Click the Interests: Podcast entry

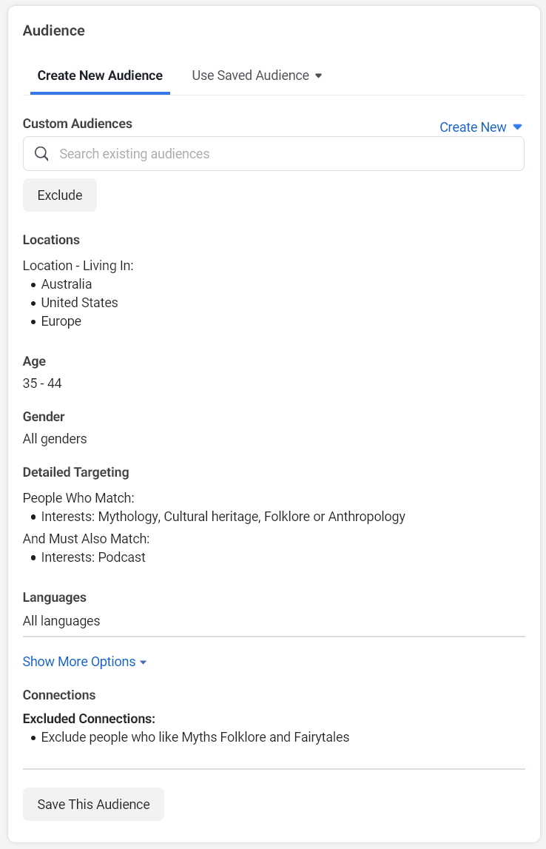click(x=93, y=557)
